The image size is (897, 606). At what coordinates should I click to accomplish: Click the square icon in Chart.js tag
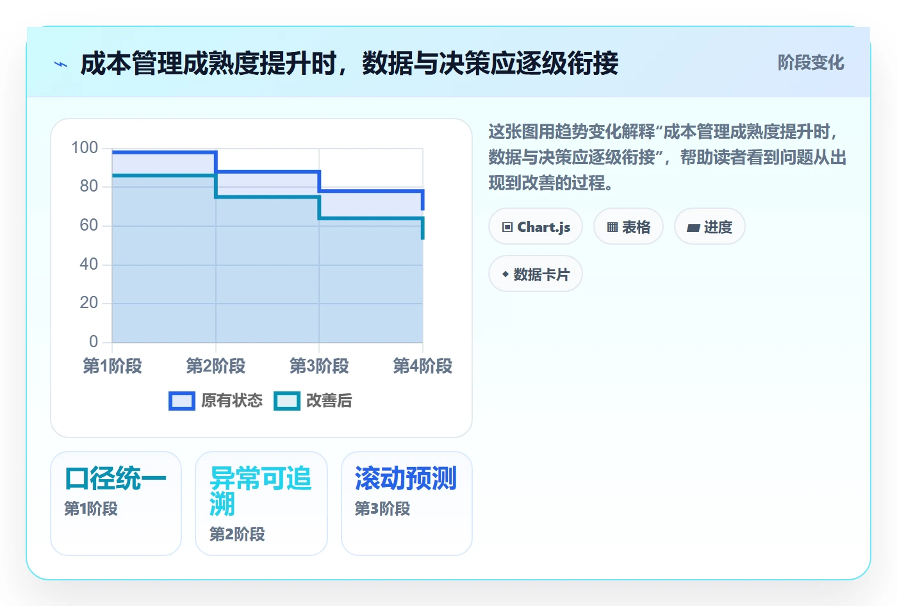click(x=507, y=227)
